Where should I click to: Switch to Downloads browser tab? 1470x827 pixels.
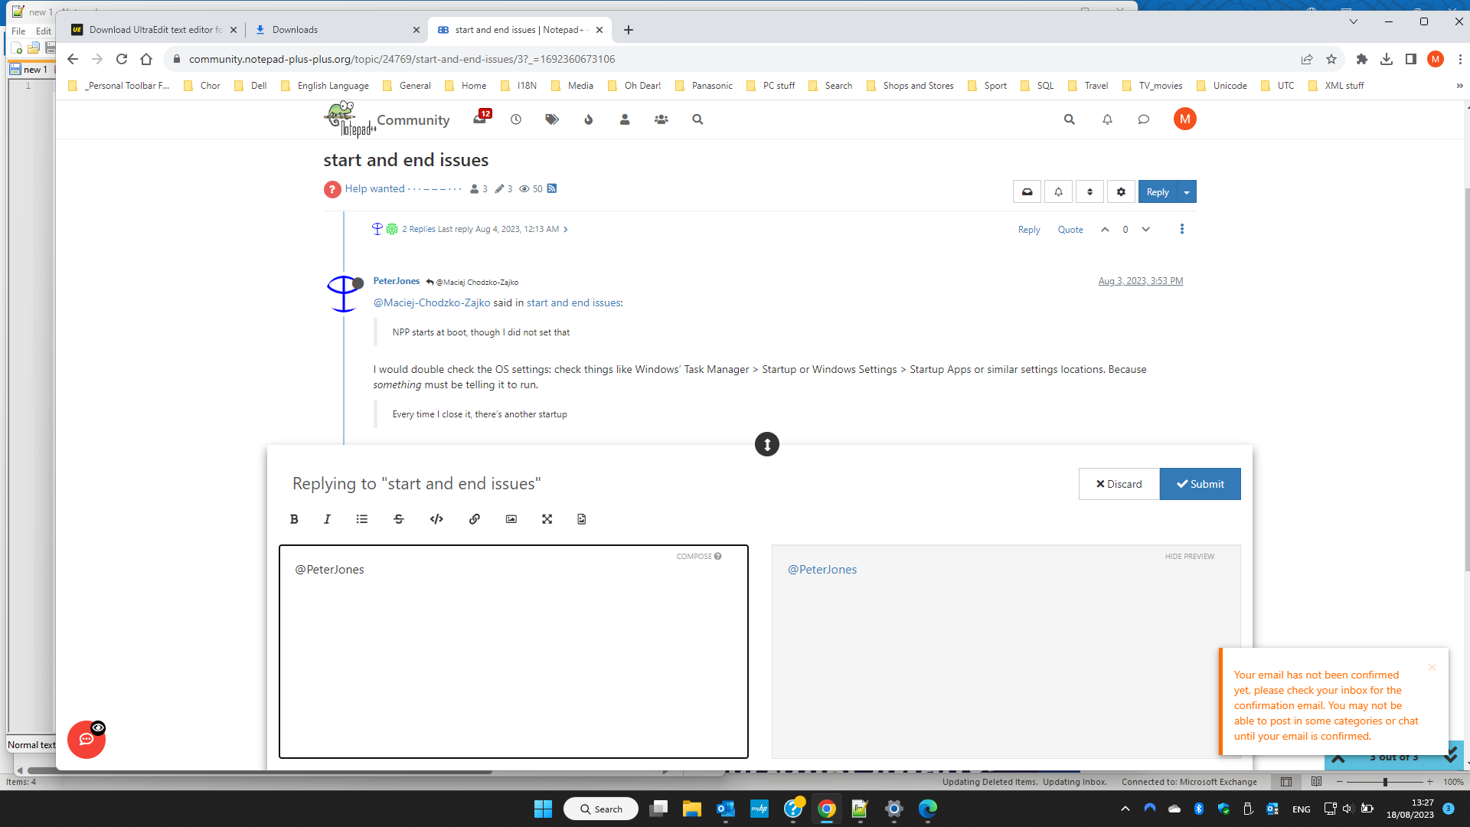coord(338,30)
